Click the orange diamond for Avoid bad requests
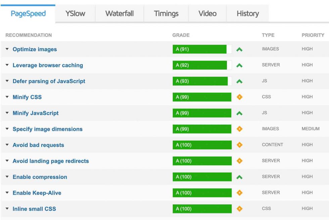Screen dimensions: 329x220 [239, 145]
